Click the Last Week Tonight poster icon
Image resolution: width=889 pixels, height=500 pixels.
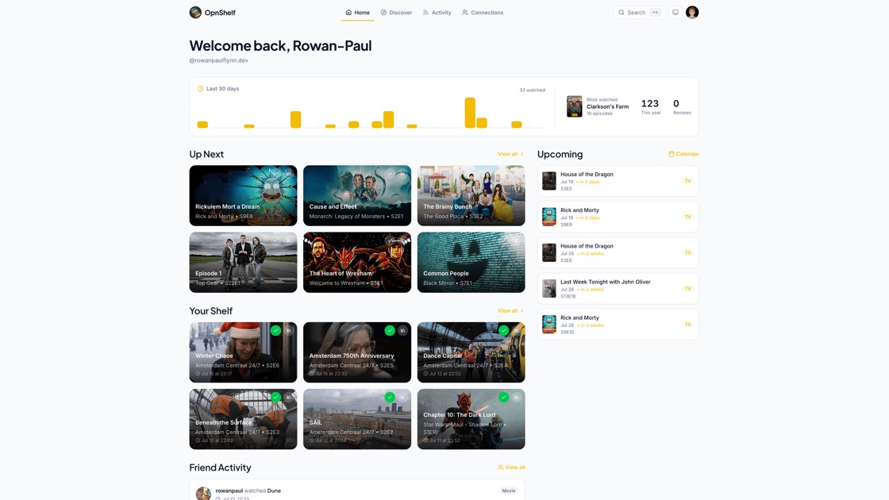point(548,289)
